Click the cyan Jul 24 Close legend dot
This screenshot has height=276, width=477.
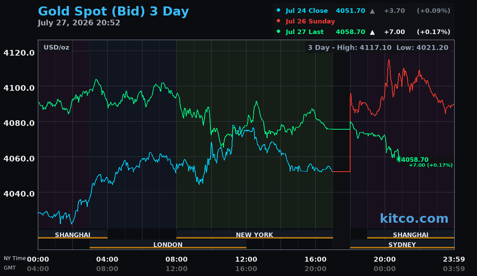pyautogui.click(x=279, y=11)
